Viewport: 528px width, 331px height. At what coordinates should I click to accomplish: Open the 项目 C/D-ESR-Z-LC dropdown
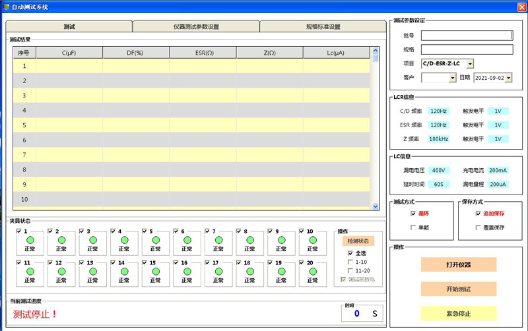[470, 64]
